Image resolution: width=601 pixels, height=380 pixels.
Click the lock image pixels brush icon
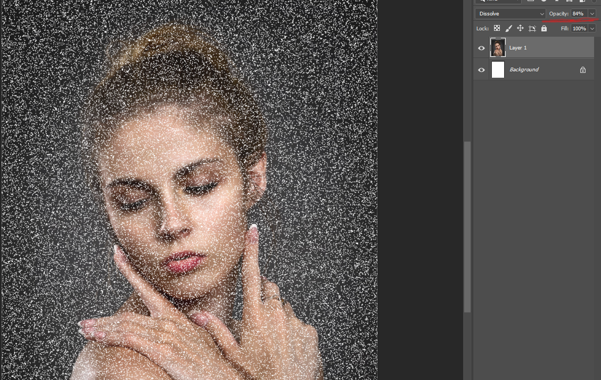pyautogui.click(x=508, y=28)
